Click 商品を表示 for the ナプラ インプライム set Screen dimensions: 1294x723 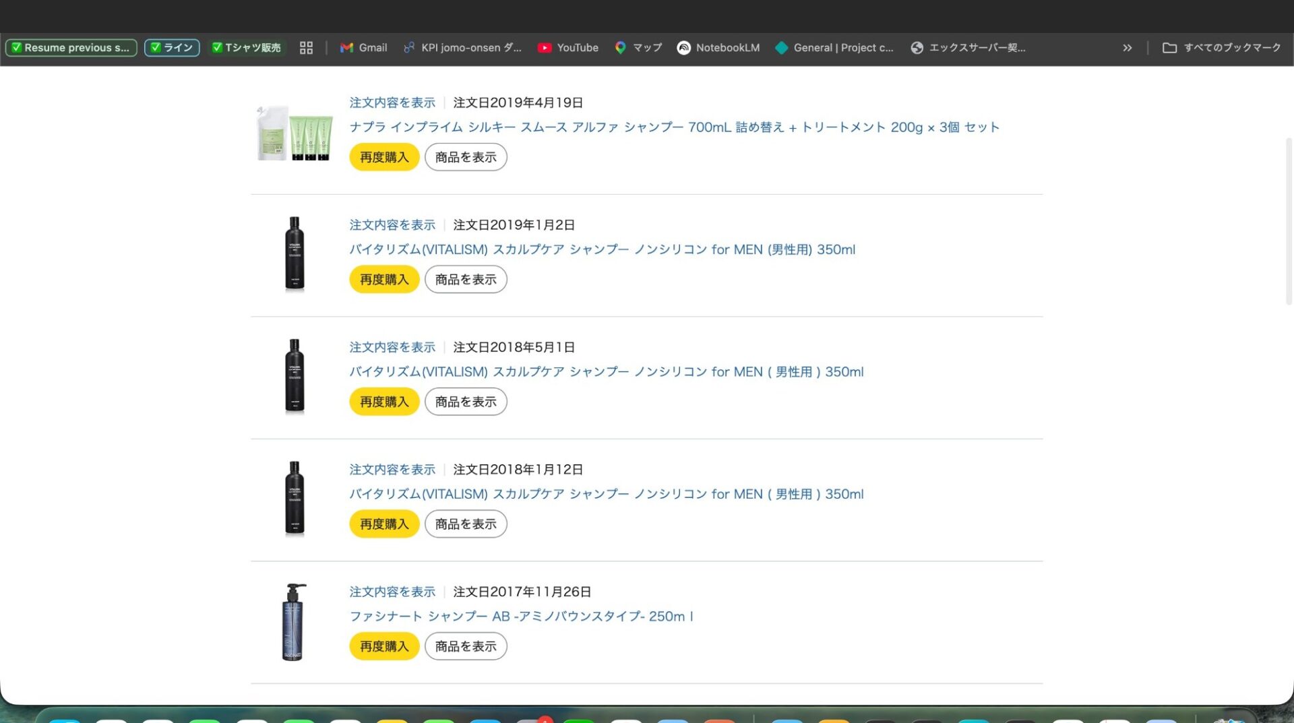tap(466, 157)
